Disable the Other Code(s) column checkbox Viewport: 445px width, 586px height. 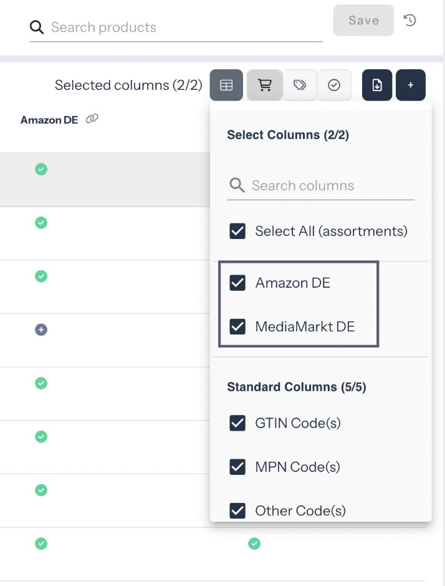[x=237, y=510]
